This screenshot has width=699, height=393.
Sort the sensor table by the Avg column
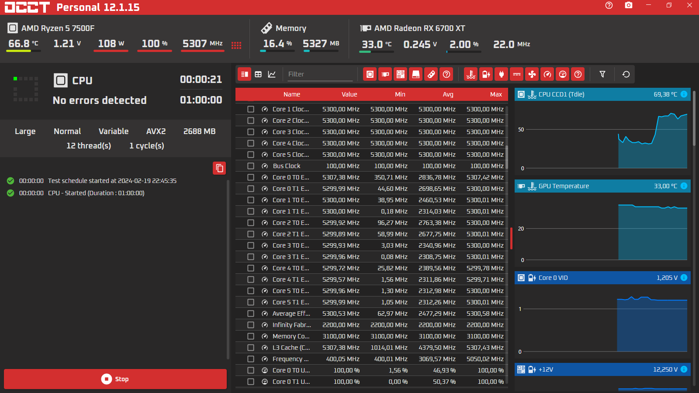tap(448, 94)
